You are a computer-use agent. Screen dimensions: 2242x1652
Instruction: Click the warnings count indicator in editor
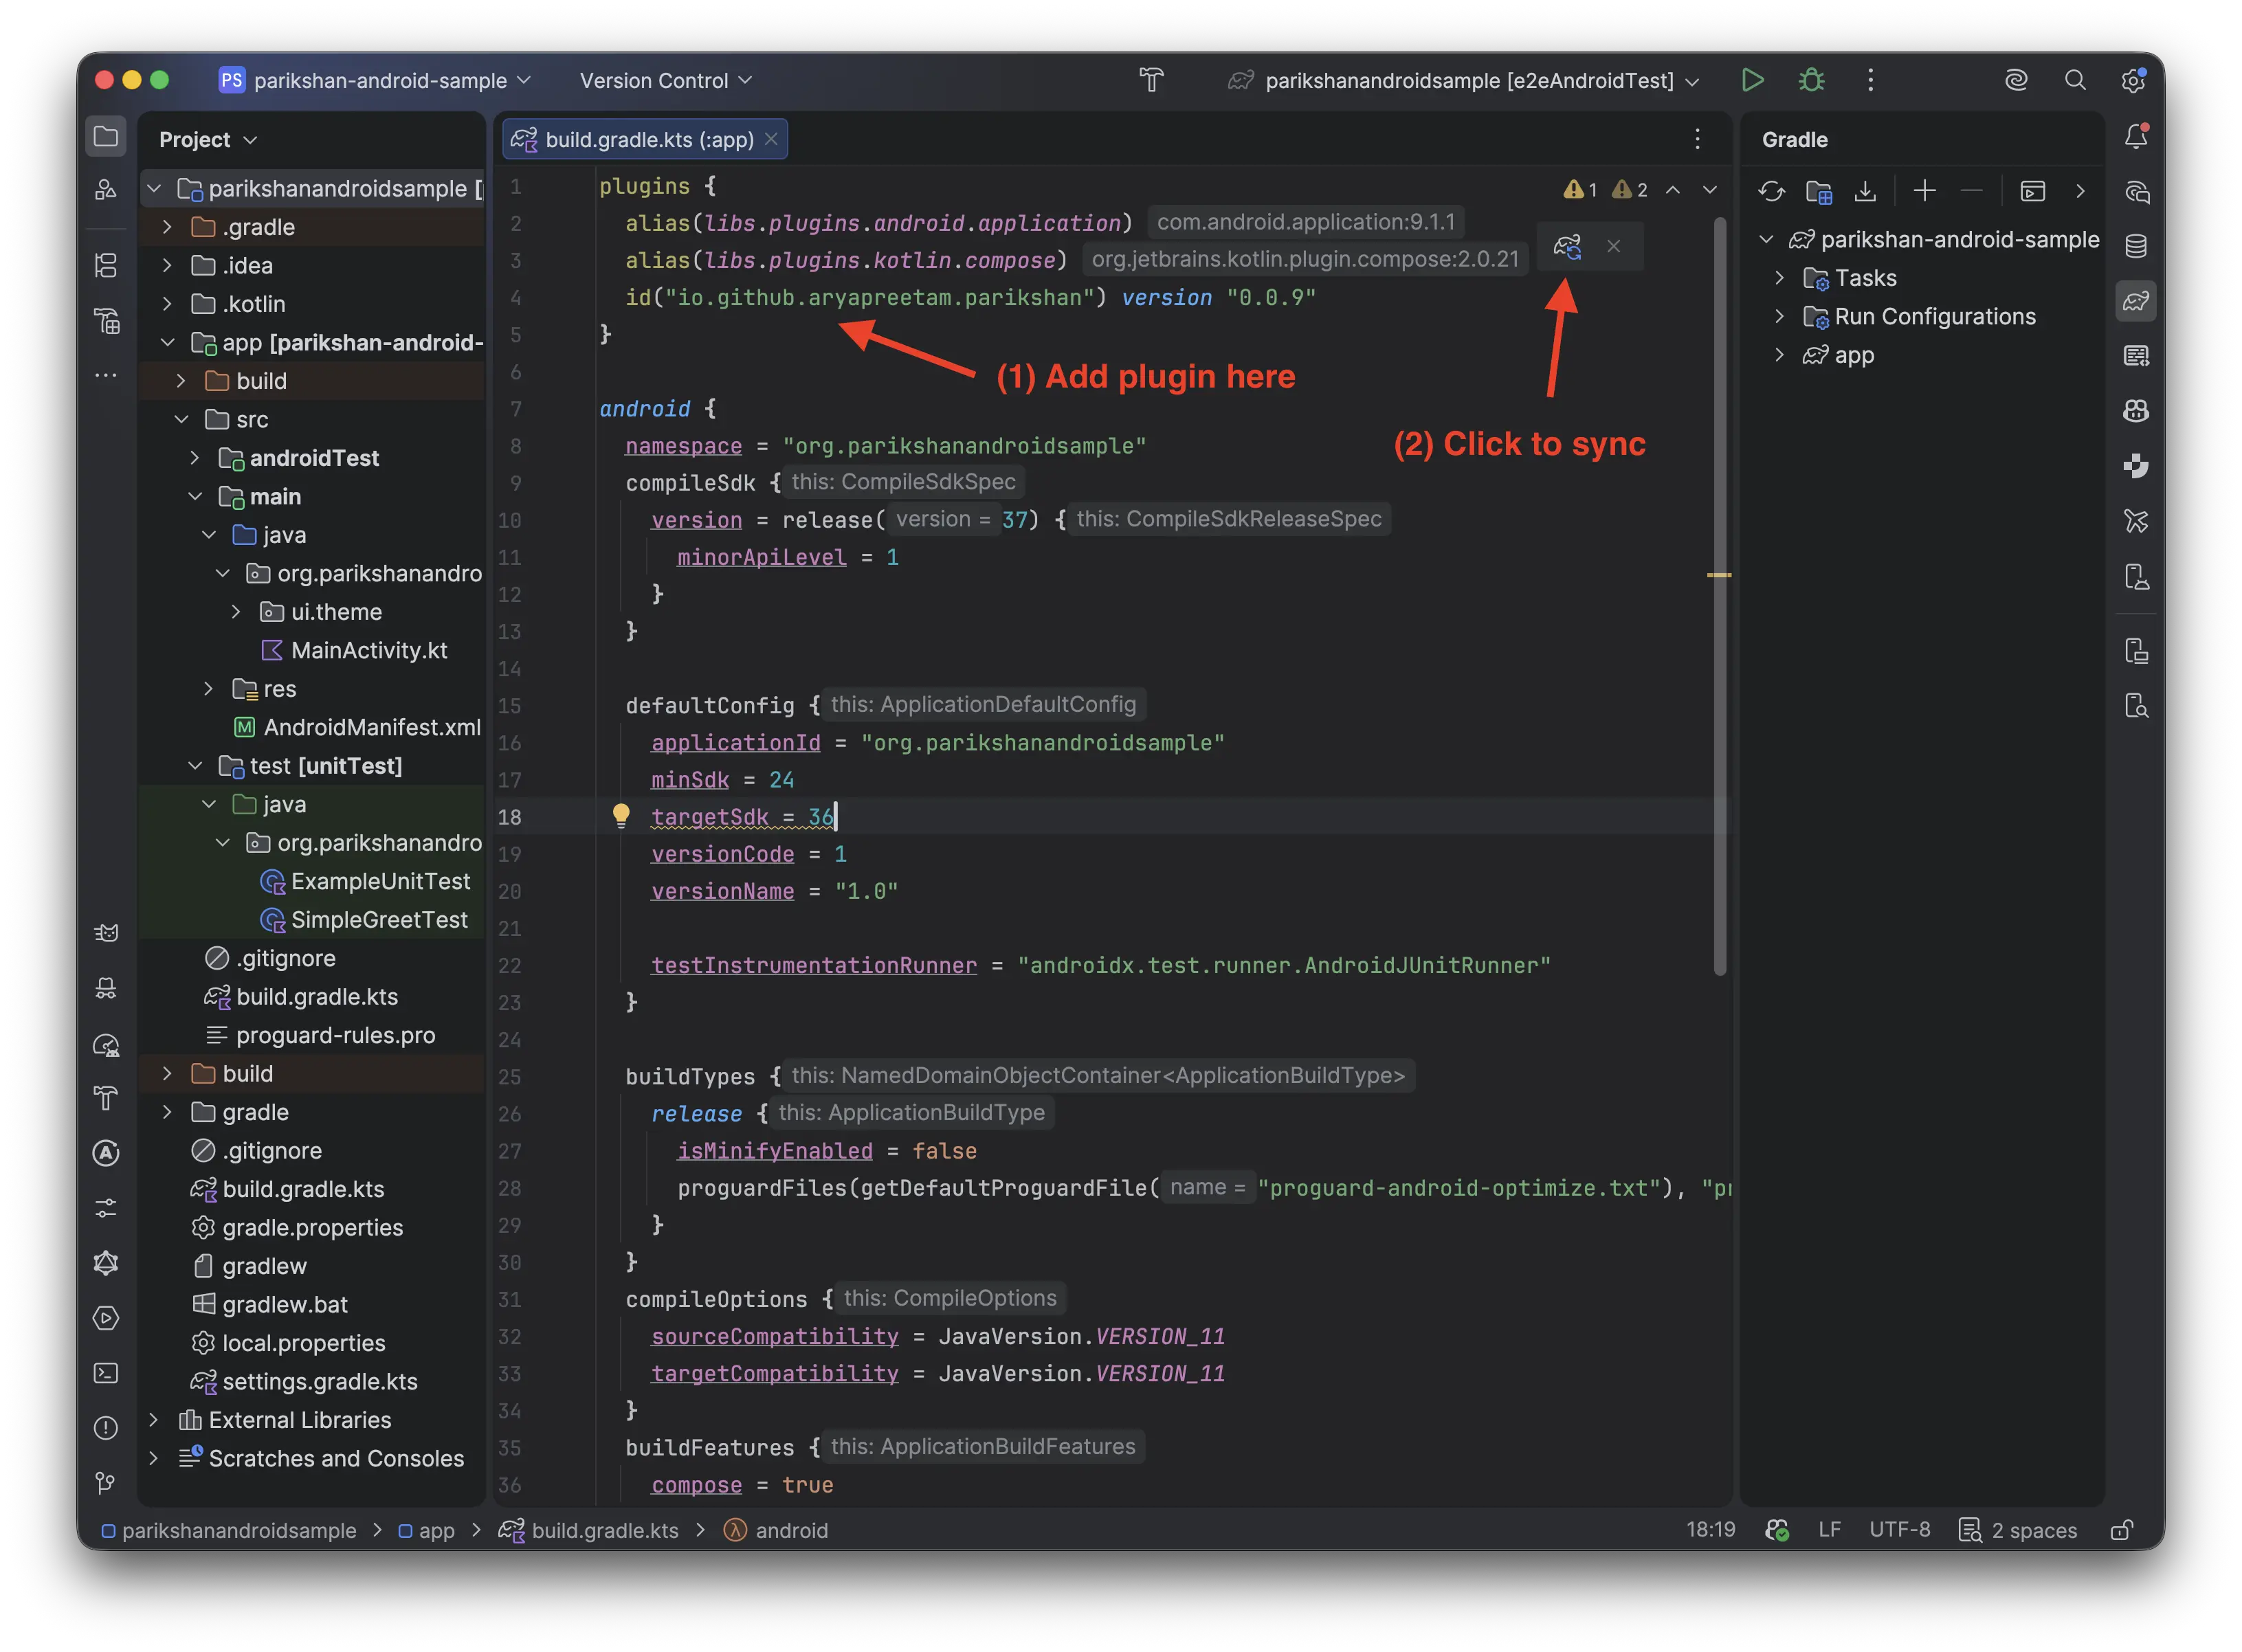click(1605, 190)
